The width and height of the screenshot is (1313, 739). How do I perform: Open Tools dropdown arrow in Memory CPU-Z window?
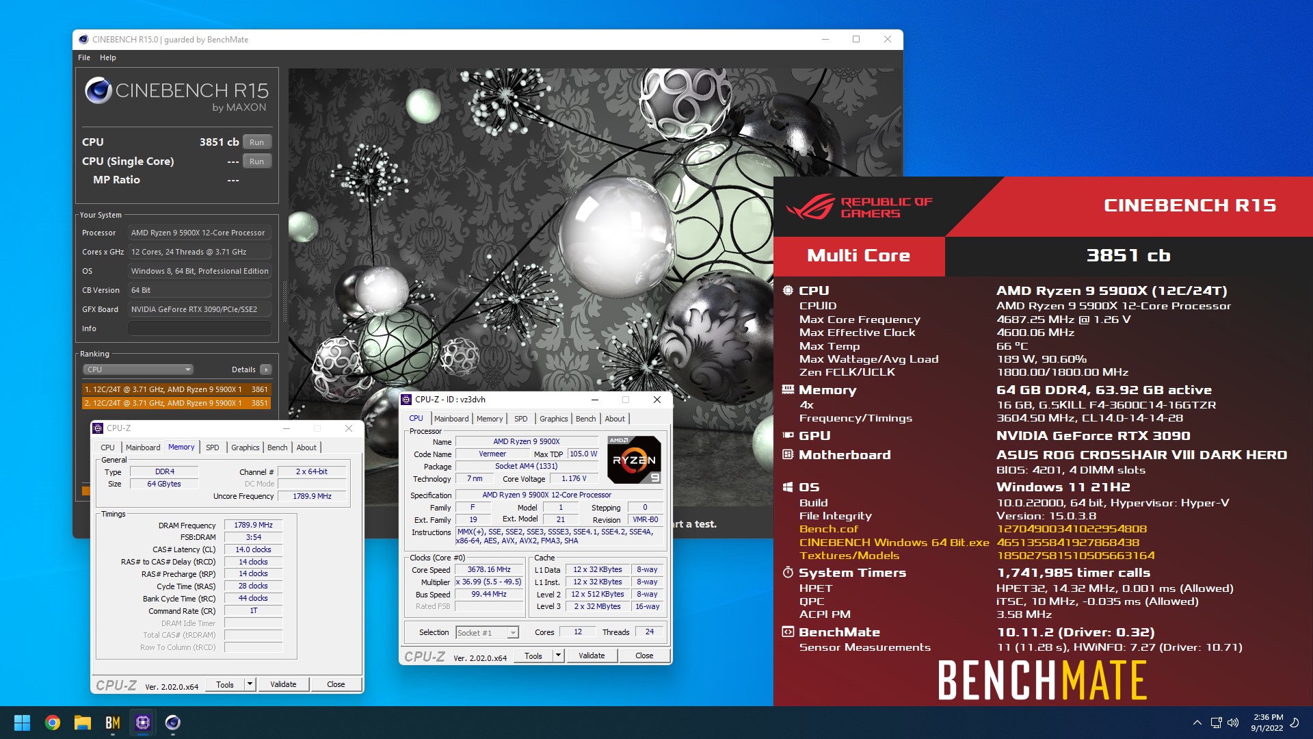(250, 684)
